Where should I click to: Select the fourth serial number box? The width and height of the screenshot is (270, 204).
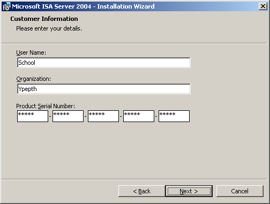139,116
